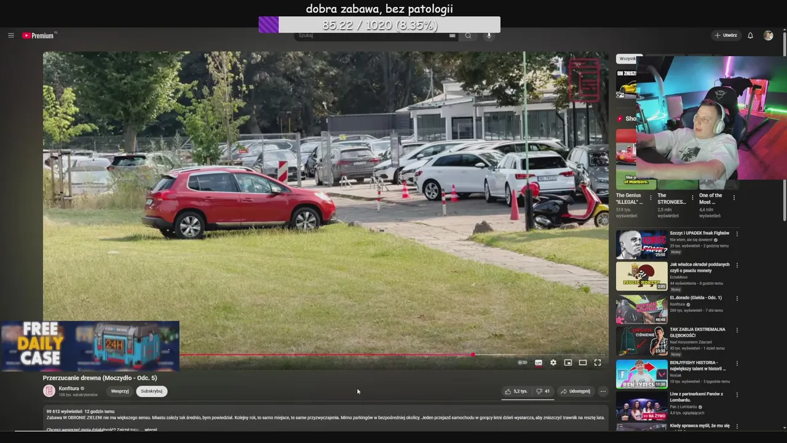The width and height of the screenshot is (787, 443).
Task: Open the player settings gear
Action: click(x=553, y=363)
